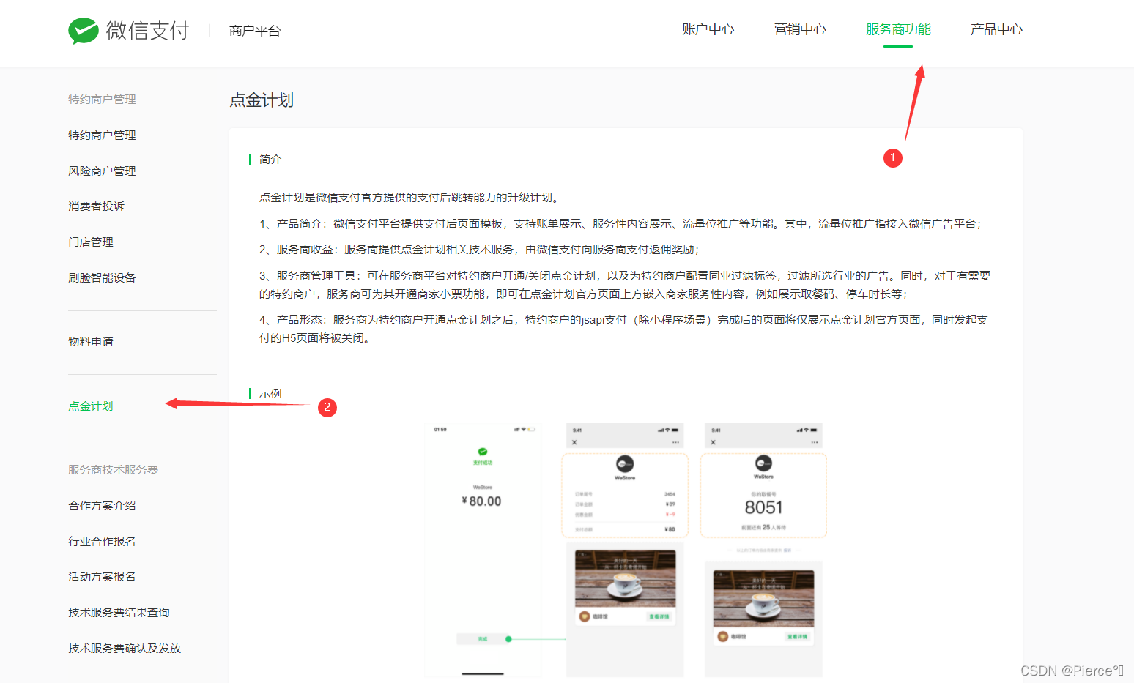Click the intro sentence 点金计划是微信支付官方提供
This screenshot has height=683, width=1134.
(x=410, y=198)
